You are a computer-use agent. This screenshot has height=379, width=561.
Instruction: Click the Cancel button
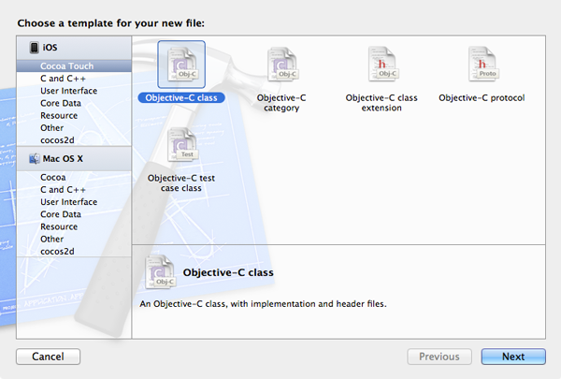48,357
